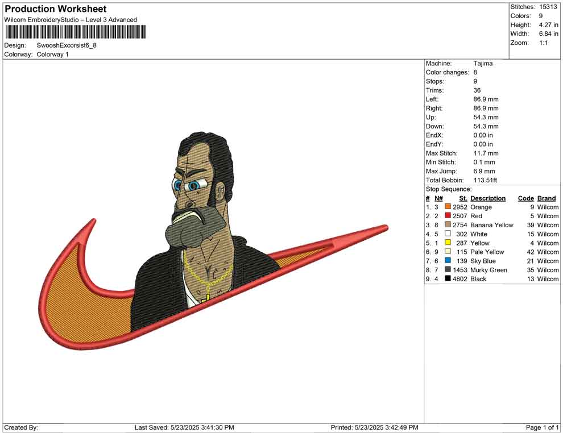Image resolution: width=563 pixels, height=433 pixels.
Task: Click the Black thread color swatch
Action: tap(448, 278)
